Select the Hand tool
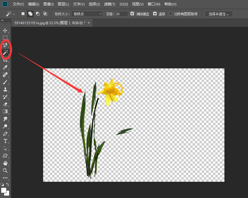Viewport: 248px width, 198px height. point(5,163)
